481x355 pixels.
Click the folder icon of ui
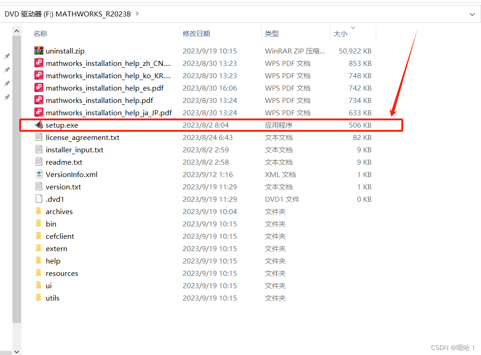tap(38, 285)
